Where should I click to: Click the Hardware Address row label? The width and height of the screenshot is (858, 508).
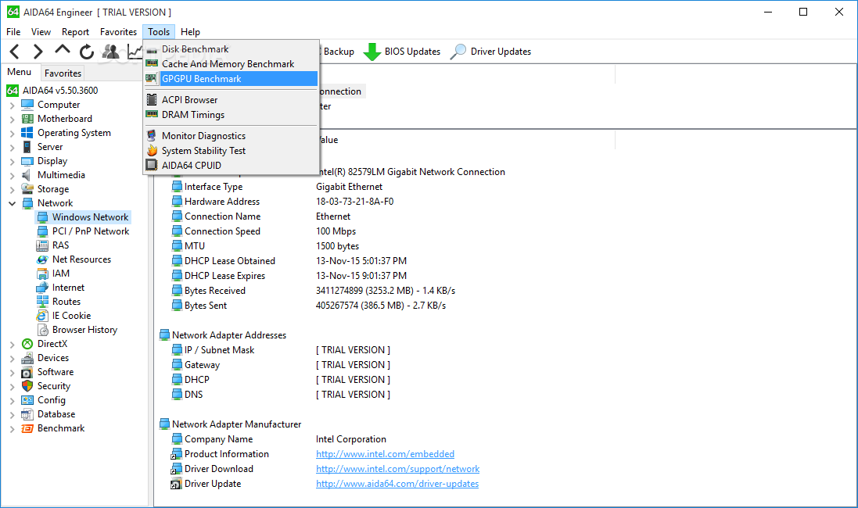[x=221, y=201]
